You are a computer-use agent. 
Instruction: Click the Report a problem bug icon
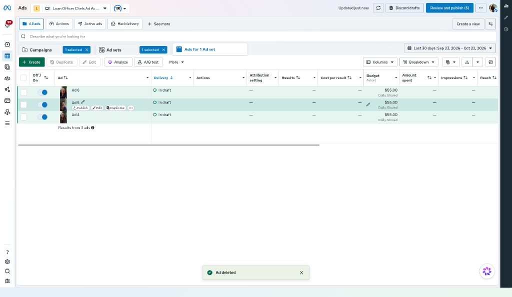pos(7,280)
